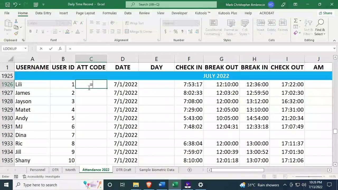The height and width of the screenshot is (190, 338).
Task: Toggle align left
Action: pyautogui.click(x=91, y=32)
